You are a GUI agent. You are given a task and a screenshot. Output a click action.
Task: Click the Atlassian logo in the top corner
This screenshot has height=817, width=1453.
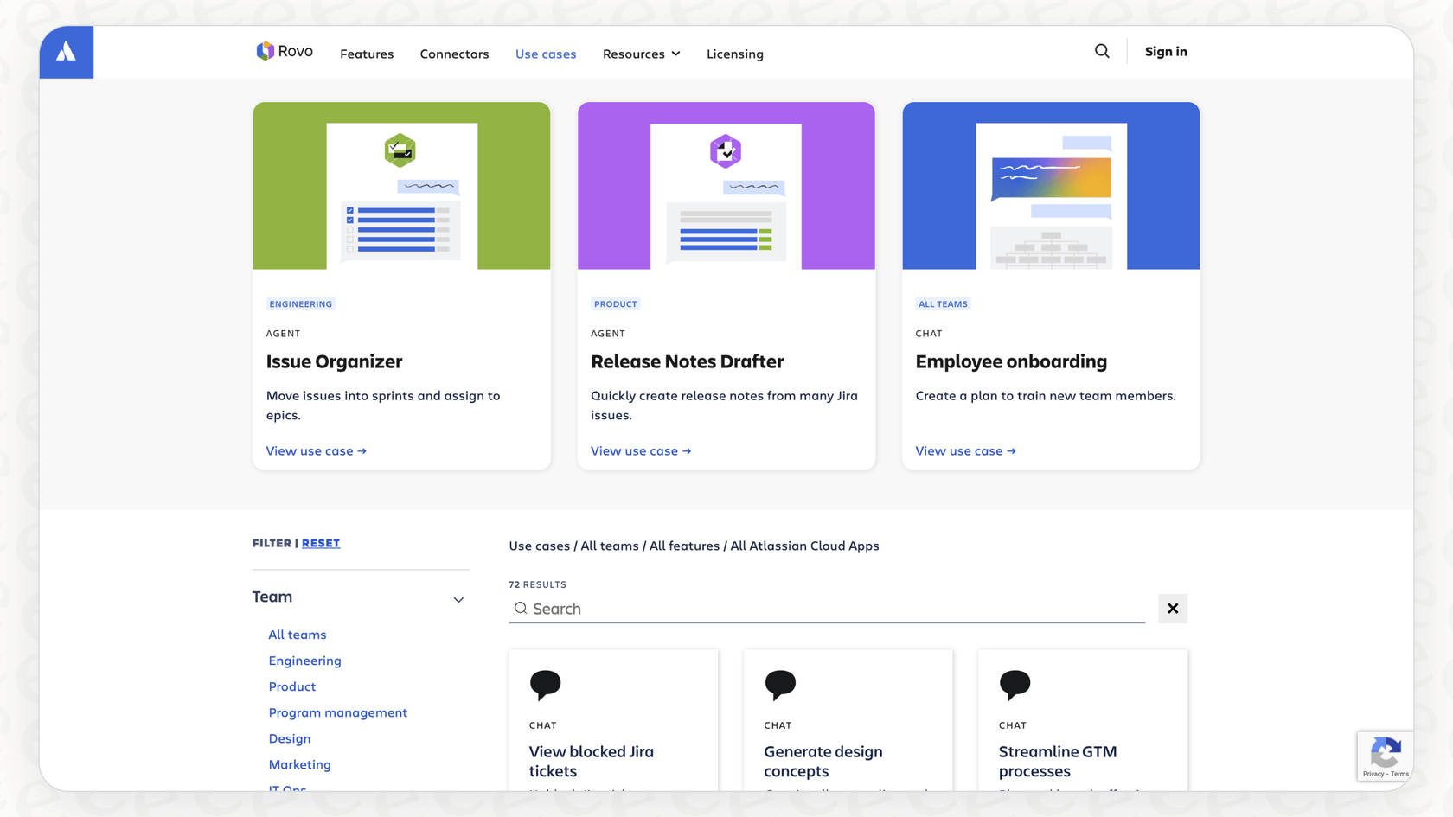click(x=66, y=51)
